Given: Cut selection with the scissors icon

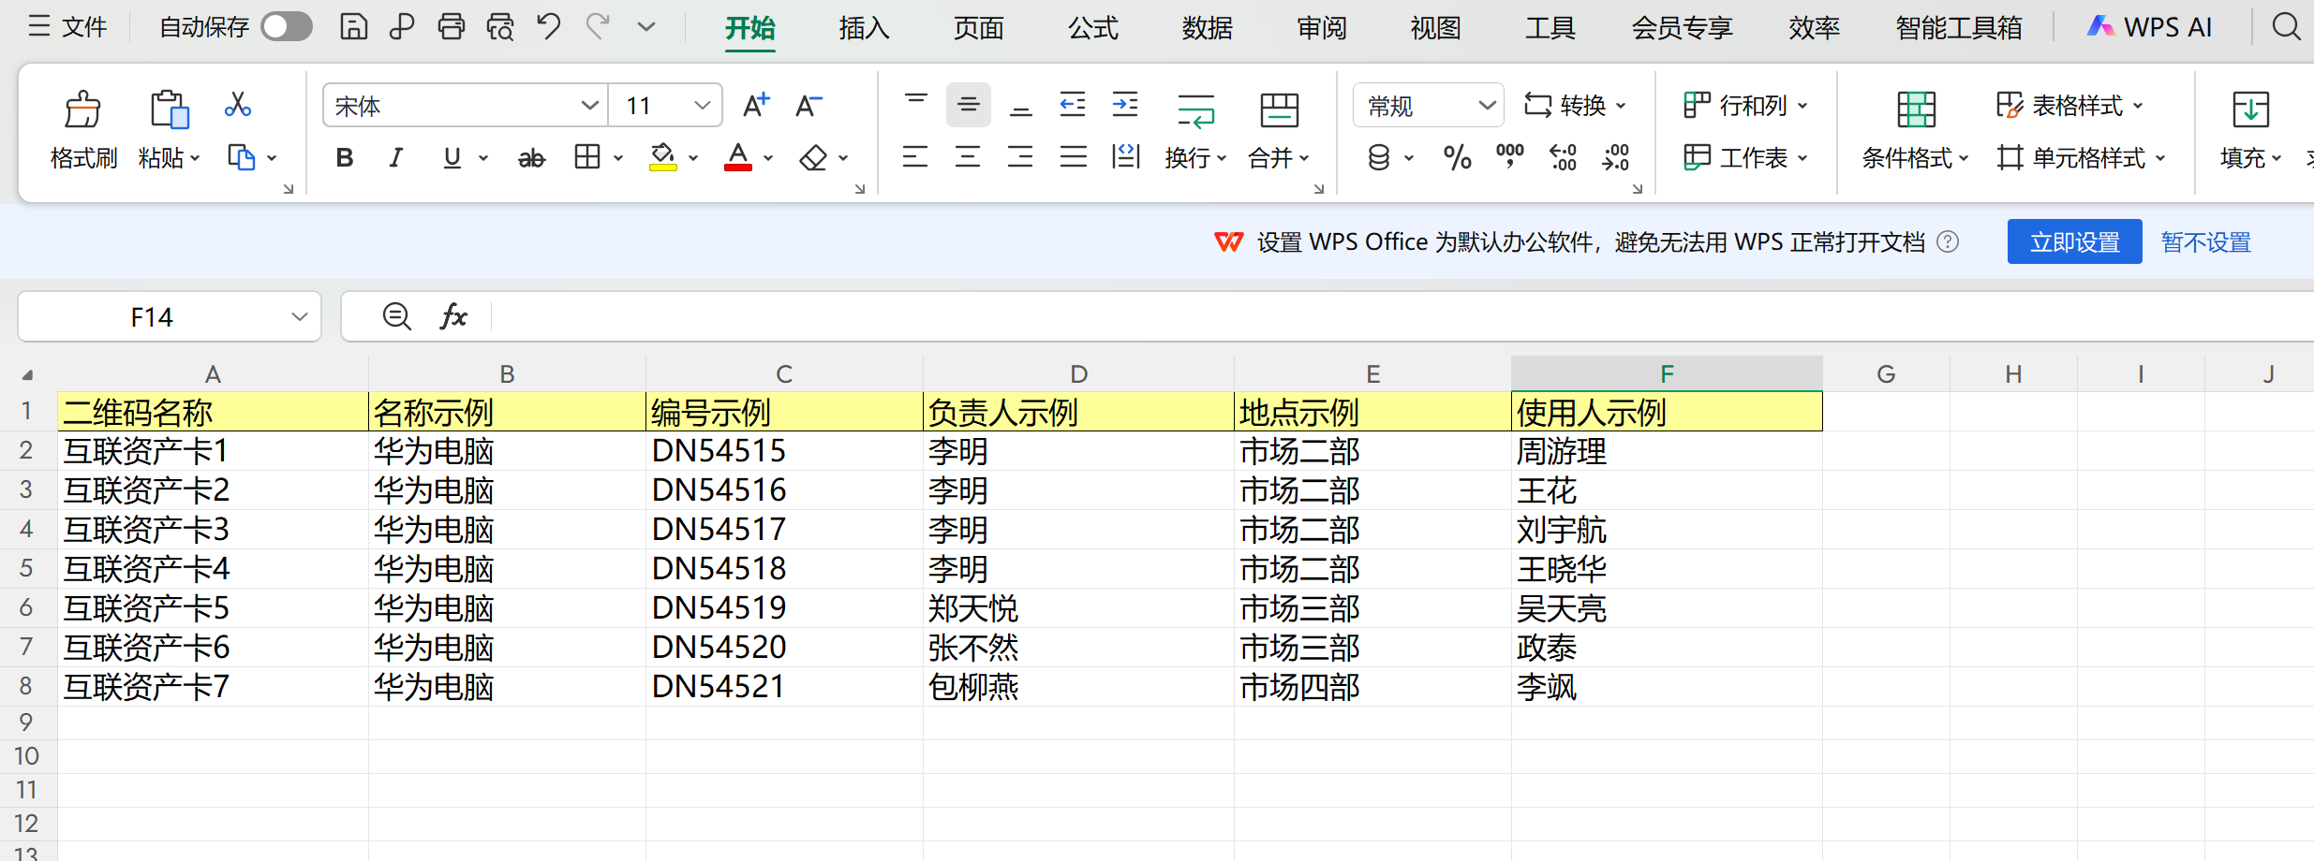Looking at the screenshot, I should click(x=238, y=104).
